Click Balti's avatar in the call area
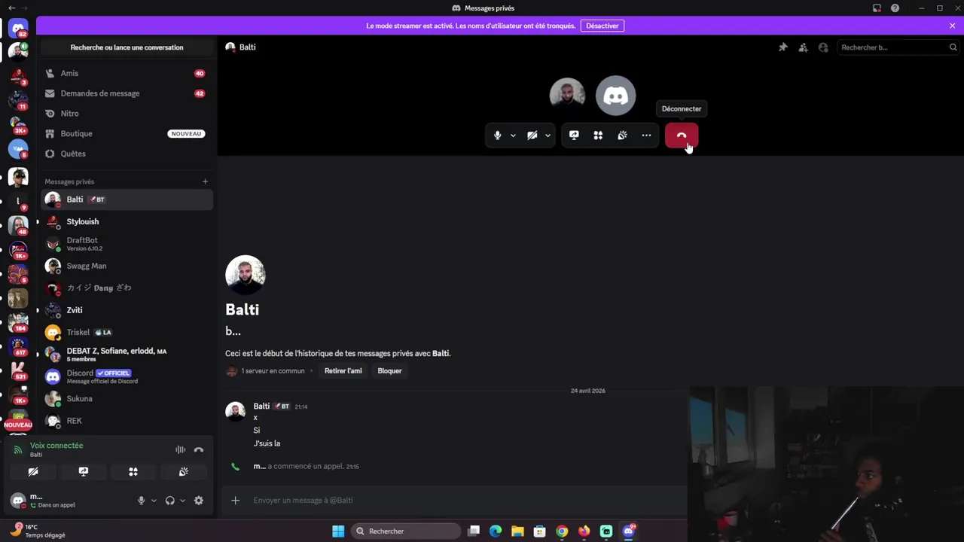Viewport: 964px width, 542px height. tap(567, 95)
